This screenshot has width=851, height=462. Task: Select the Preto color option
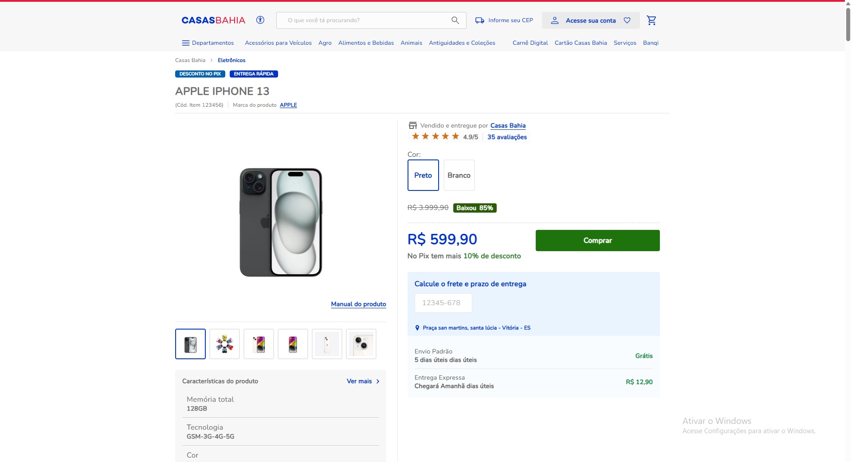coord(423,175)
